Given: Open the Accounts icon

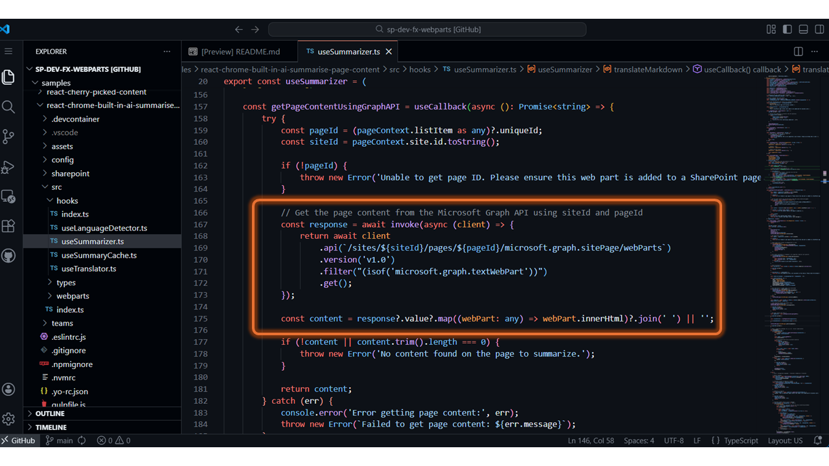Looking at the screenshot, I should pyautogui.click(x=8, y=389).
